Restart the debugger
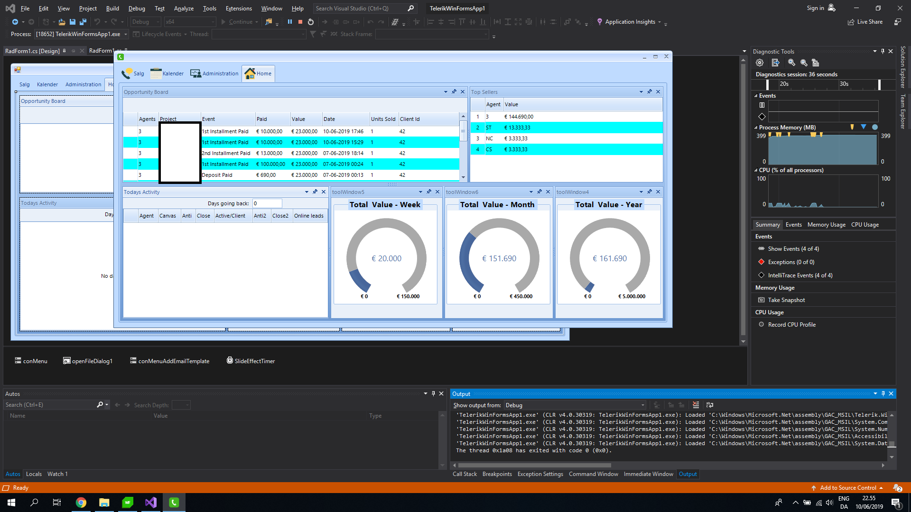 point(311,22)
